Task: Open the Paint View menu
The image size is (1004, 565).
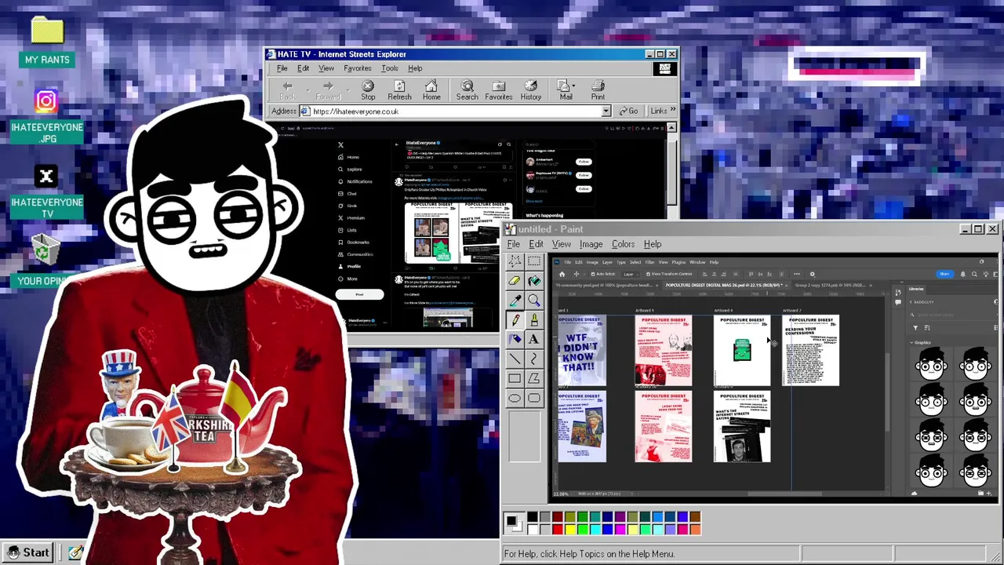Action: click(x=561, y=244)
